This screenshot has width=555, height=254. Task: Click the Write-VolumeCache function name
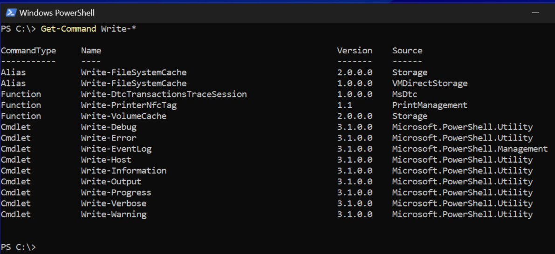(123, 116)
